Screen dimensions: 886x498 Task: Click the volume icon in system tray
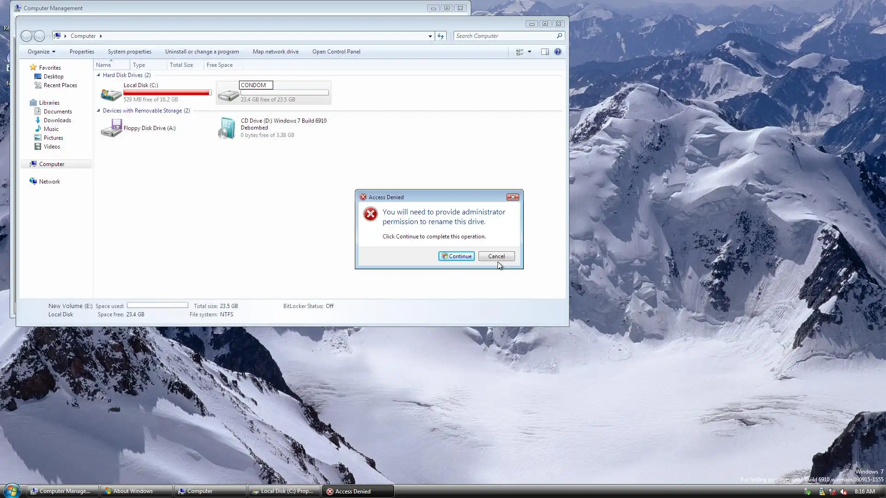(x=844, y=492)
